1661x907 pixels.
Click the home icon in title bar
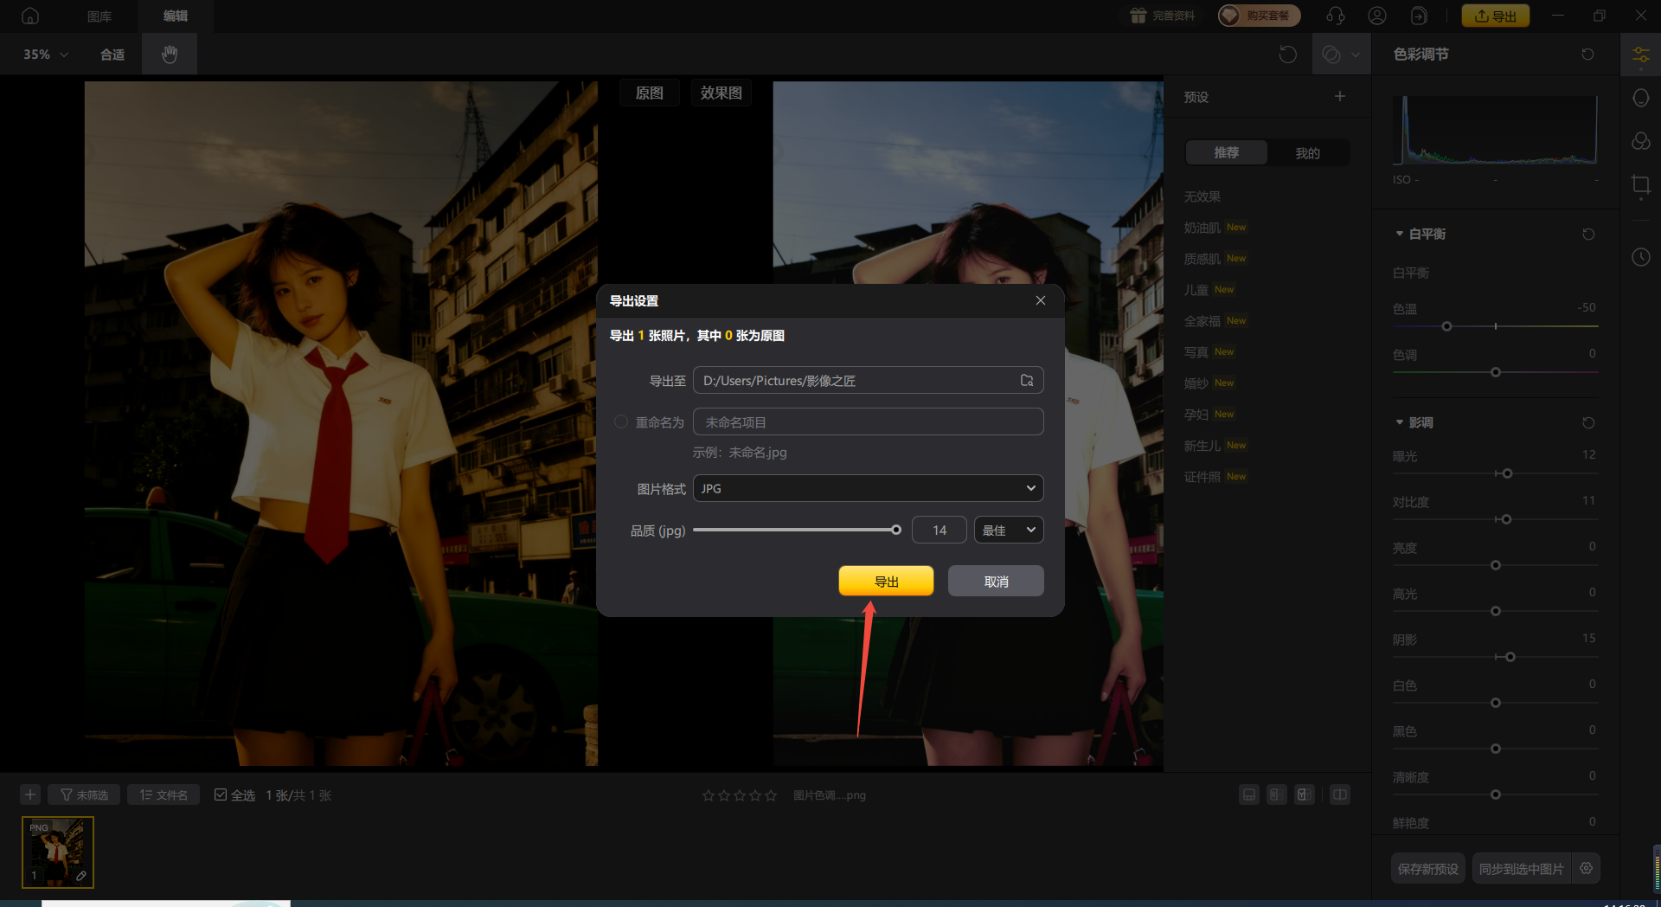(x=30, y=16)
